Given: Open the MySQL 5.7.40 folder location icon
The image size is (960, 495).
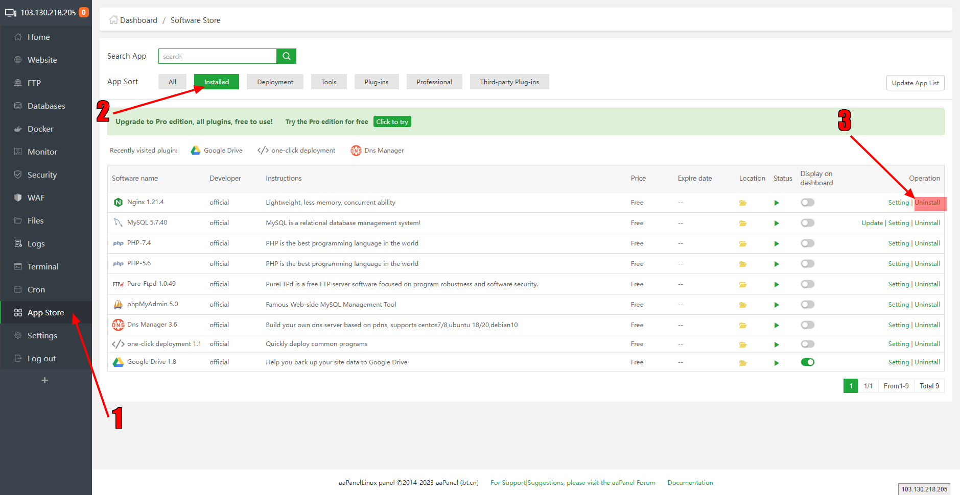Looking at the screenshot, I should tap(743, 223).
